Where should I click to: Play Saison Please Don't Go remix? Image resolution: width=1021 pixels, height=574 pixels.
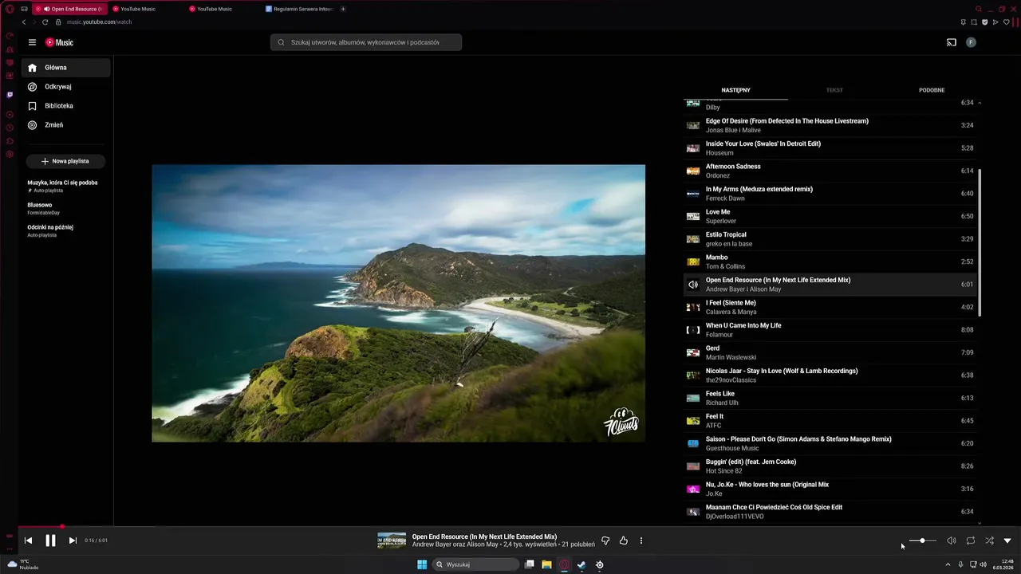830,443
